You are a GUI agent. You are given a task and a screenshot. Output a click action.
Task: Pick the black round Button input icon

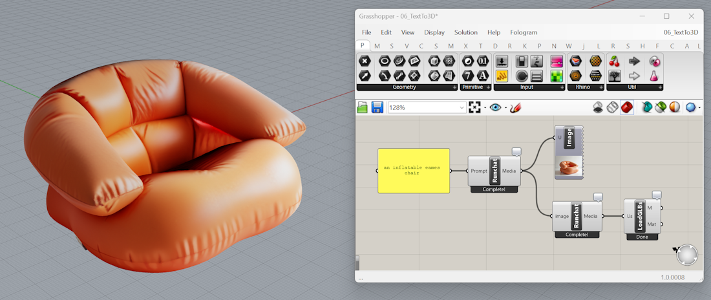point(522,76)
